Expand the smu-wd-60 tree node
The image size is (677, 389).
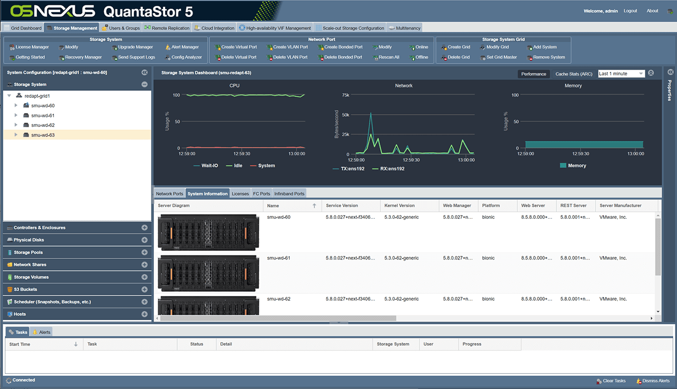tap(16, 105)
